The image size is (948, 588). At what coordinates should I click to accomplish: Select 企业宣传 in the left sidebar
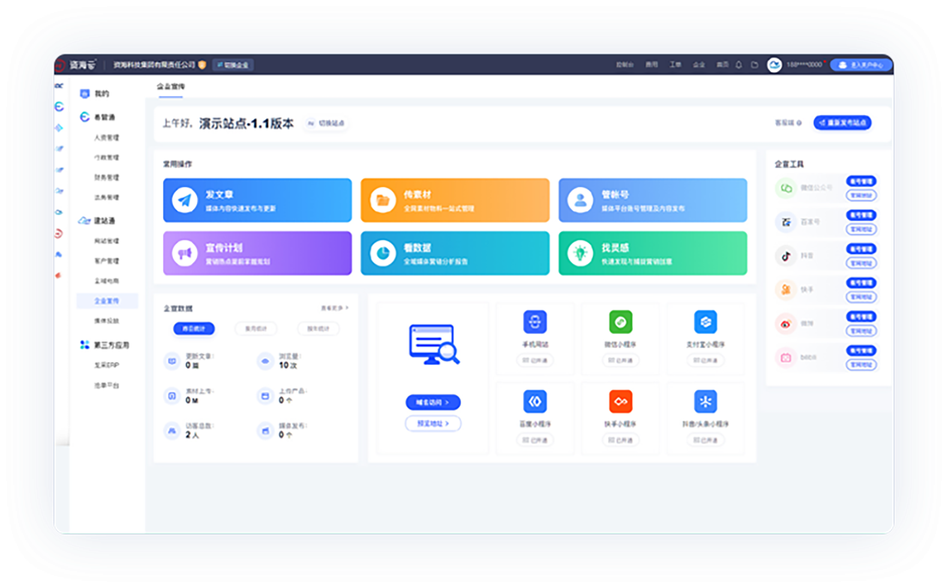coord(107,301)
